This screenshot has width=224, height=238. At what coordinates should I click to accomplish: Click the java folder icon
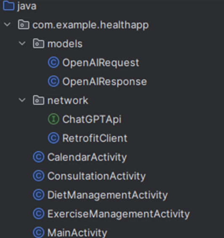(x=9, y=6)
